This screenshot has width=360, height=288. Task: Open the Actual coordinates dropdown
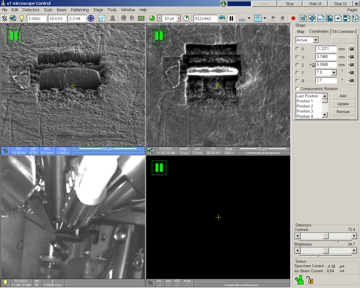click(316, 40)
